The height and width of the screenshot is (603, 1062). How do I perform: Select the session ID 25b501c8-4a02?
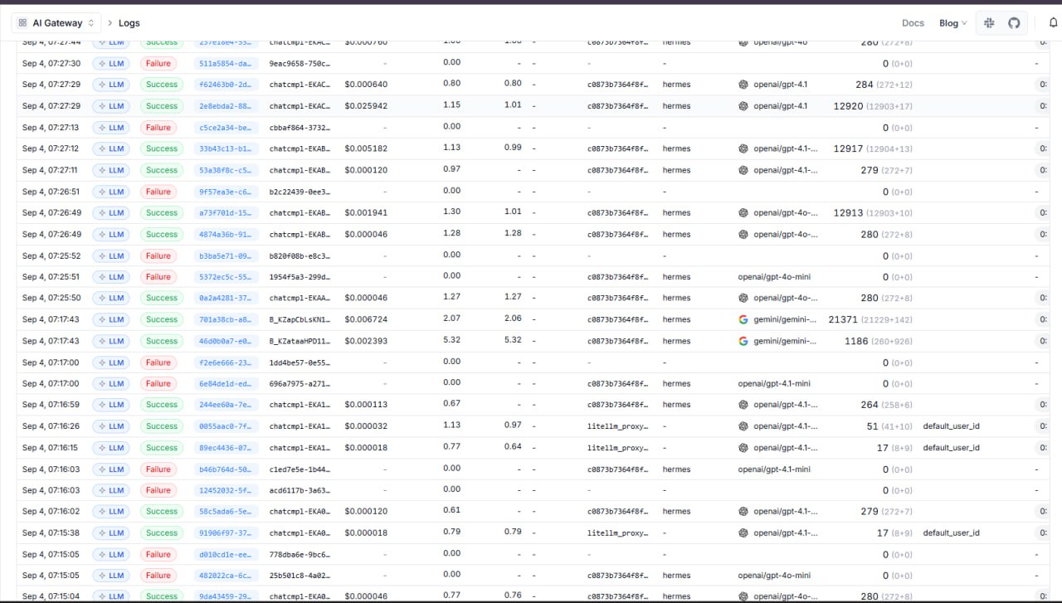click(300, 576)
